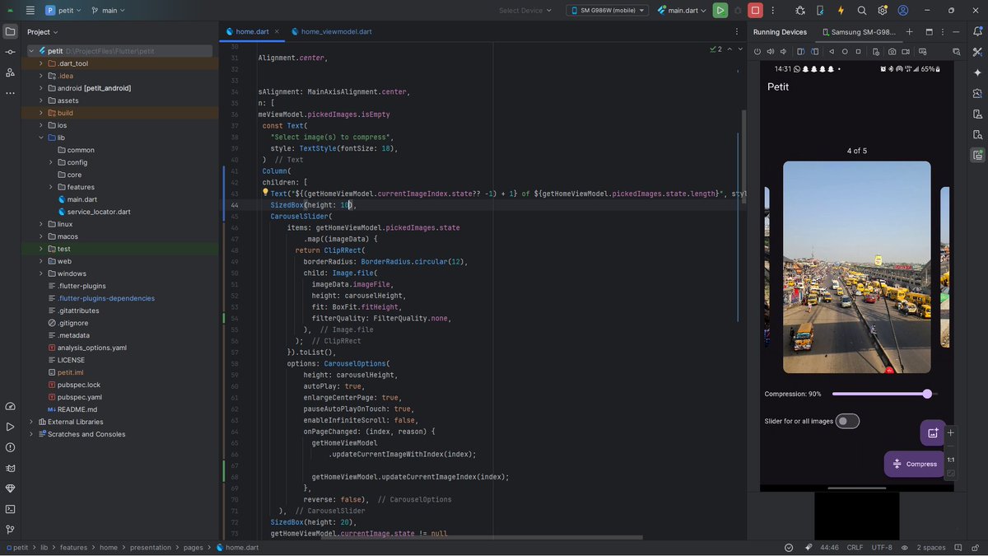Open the SM G986W device selector
The width and height of the screenshot is (988, 556).
tap(607, 11)
